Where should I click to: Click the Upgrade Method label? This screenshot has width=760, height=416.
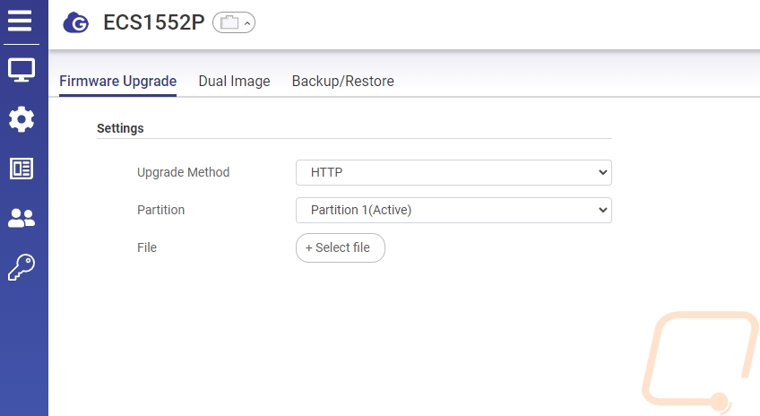point(183,172)
